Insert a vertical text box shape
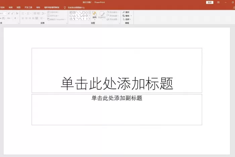This screenshot has width=235, height=157. pyautogui.click(x=74, y=12)
